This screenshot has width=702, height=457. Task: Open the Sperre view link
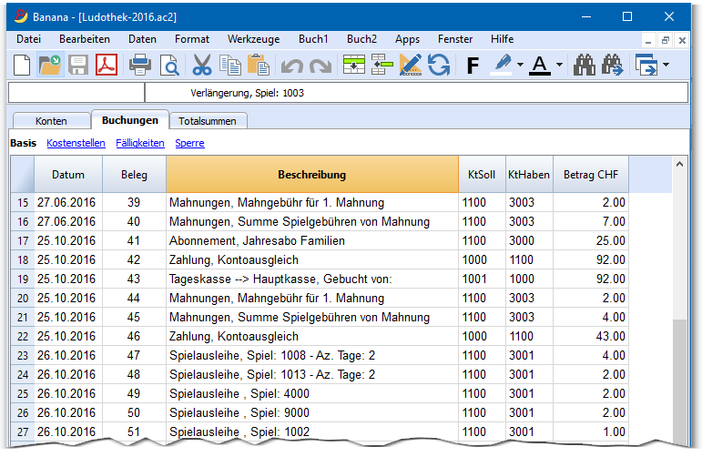click(189, 143)
